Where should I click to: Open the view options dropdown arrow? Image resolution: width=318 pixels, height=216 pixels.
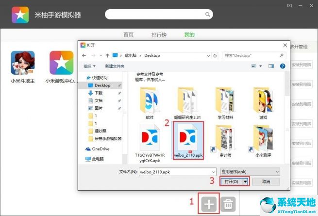tap(261, 66)
